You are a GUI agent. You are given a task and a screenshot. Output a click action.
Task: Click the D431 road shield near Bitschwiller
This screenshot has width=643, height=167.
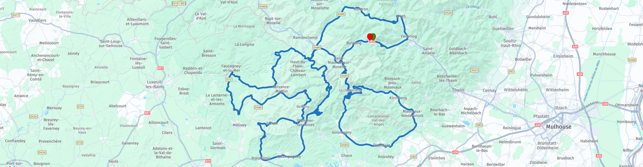point(475,70)
